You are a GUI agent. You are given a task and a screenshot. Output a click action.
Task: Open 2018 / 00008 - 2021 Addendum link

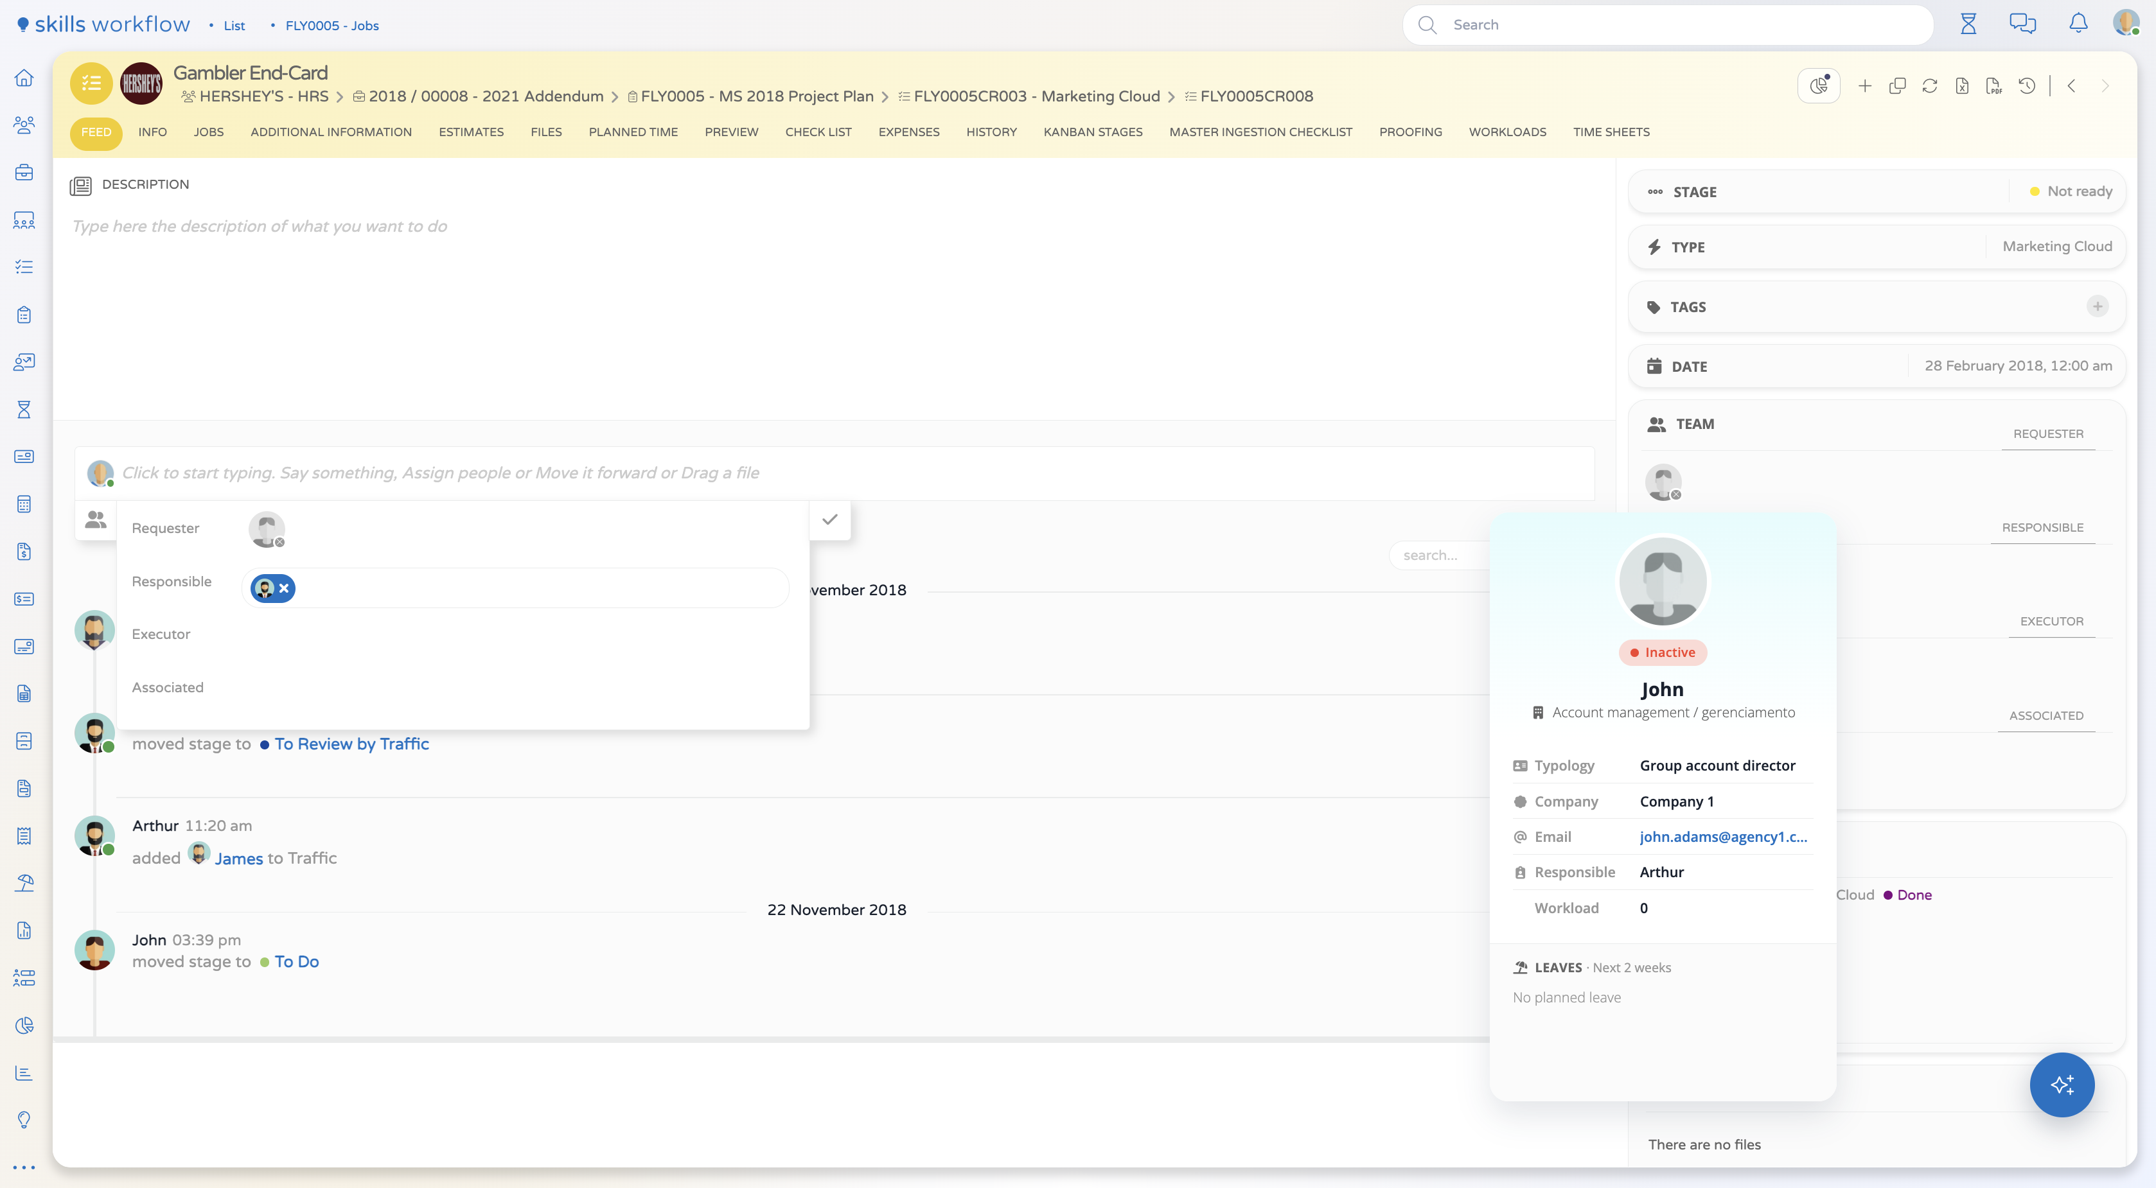[486, 96]
